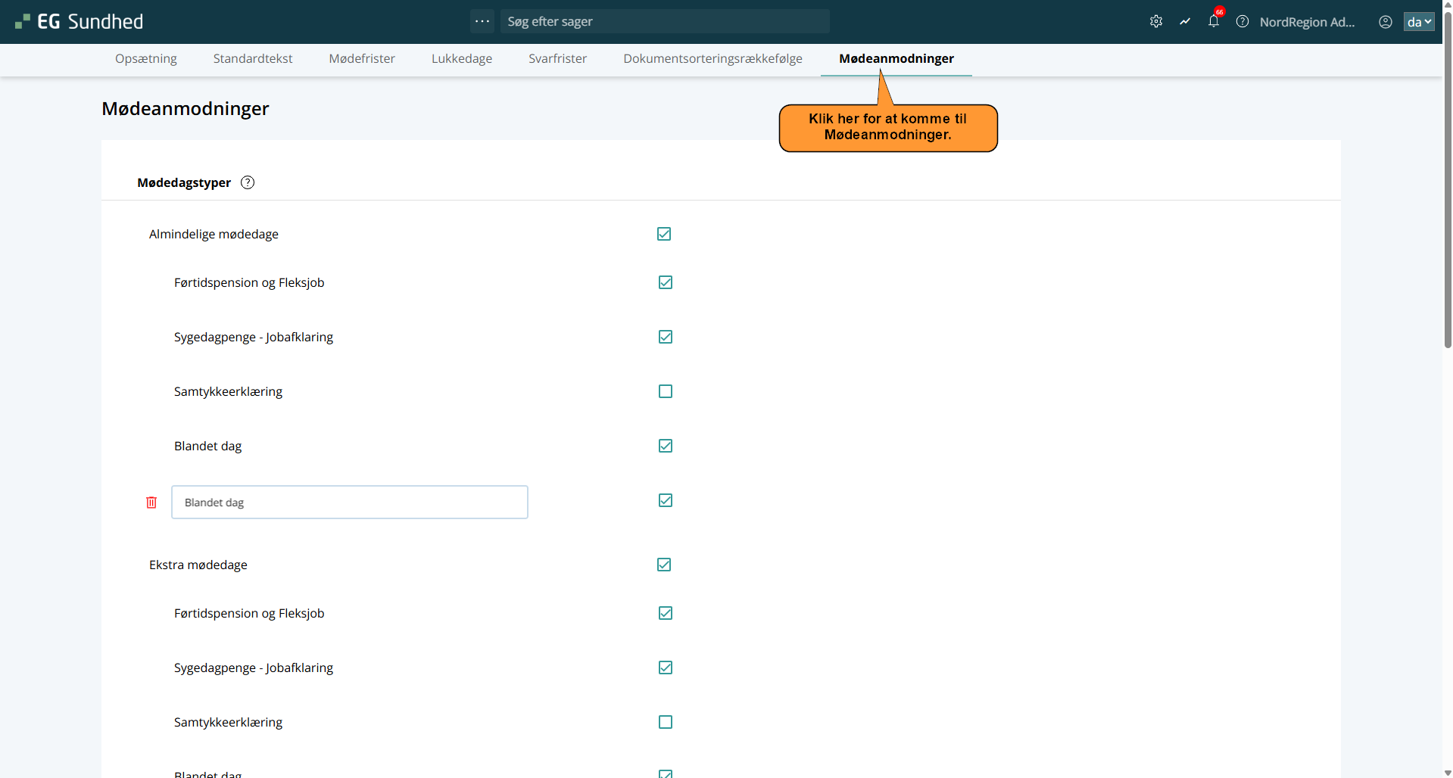1453x778 pixels.
Task: Open the Dokumentsorteringsrækkefølge tab
Action: tap(712, 58)
